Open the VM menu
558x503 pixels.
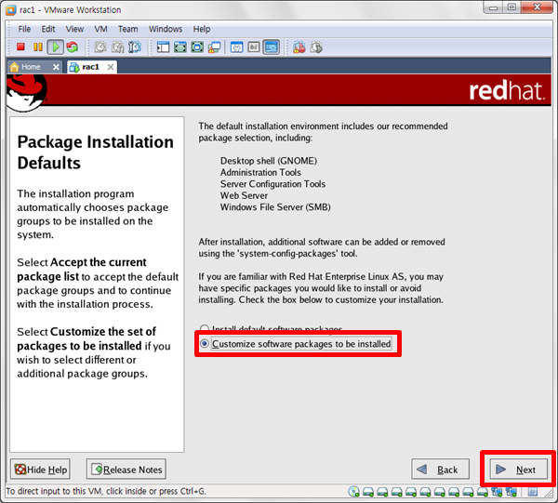(x=100, y=29)
